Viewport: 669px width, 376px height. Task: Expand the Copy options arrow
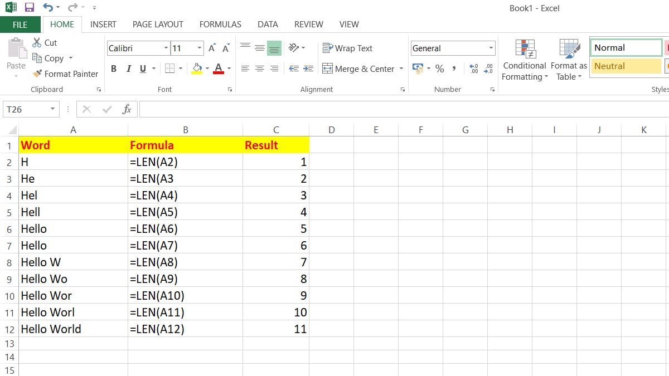pos(71,58)
